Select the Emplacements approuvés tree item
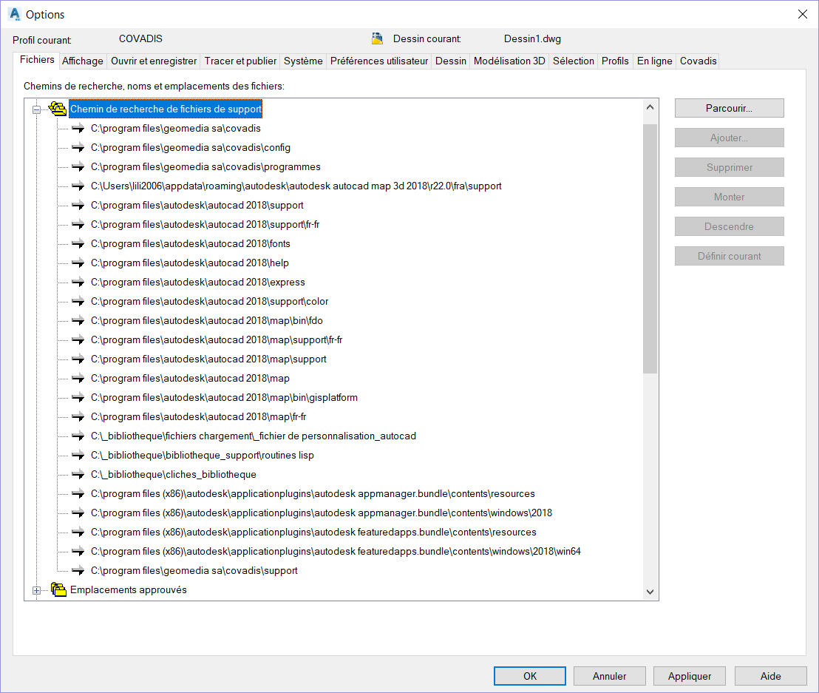 click(x=128, y=590)
